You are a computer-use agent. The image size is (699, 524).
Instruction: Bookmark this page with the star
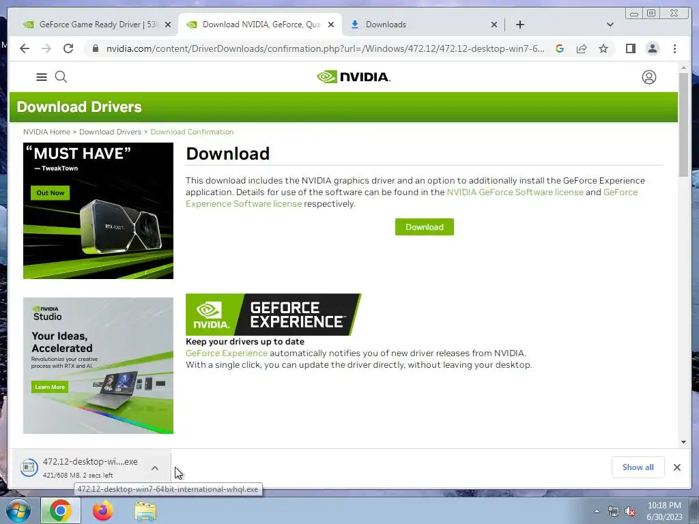coord(603,48)
